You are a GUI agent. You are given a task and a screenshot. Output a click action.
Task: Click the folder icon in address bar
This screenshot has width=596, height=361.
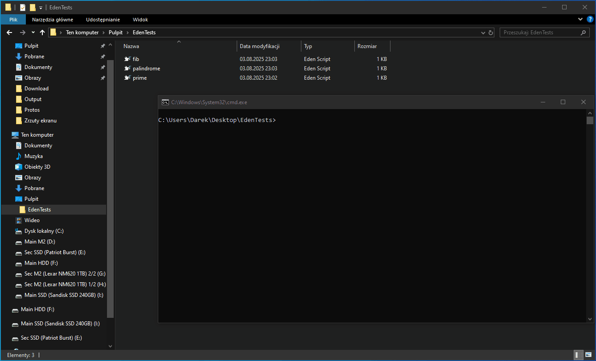53,32
